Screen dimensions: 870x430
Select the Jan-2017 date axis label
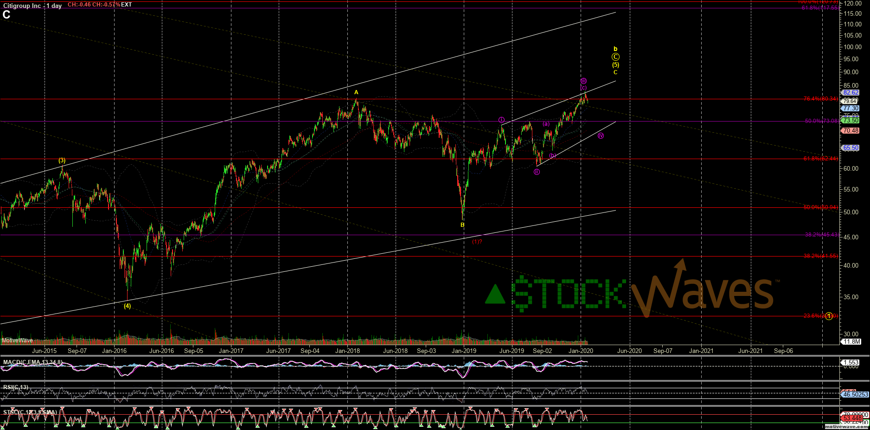tap(231, 351)
